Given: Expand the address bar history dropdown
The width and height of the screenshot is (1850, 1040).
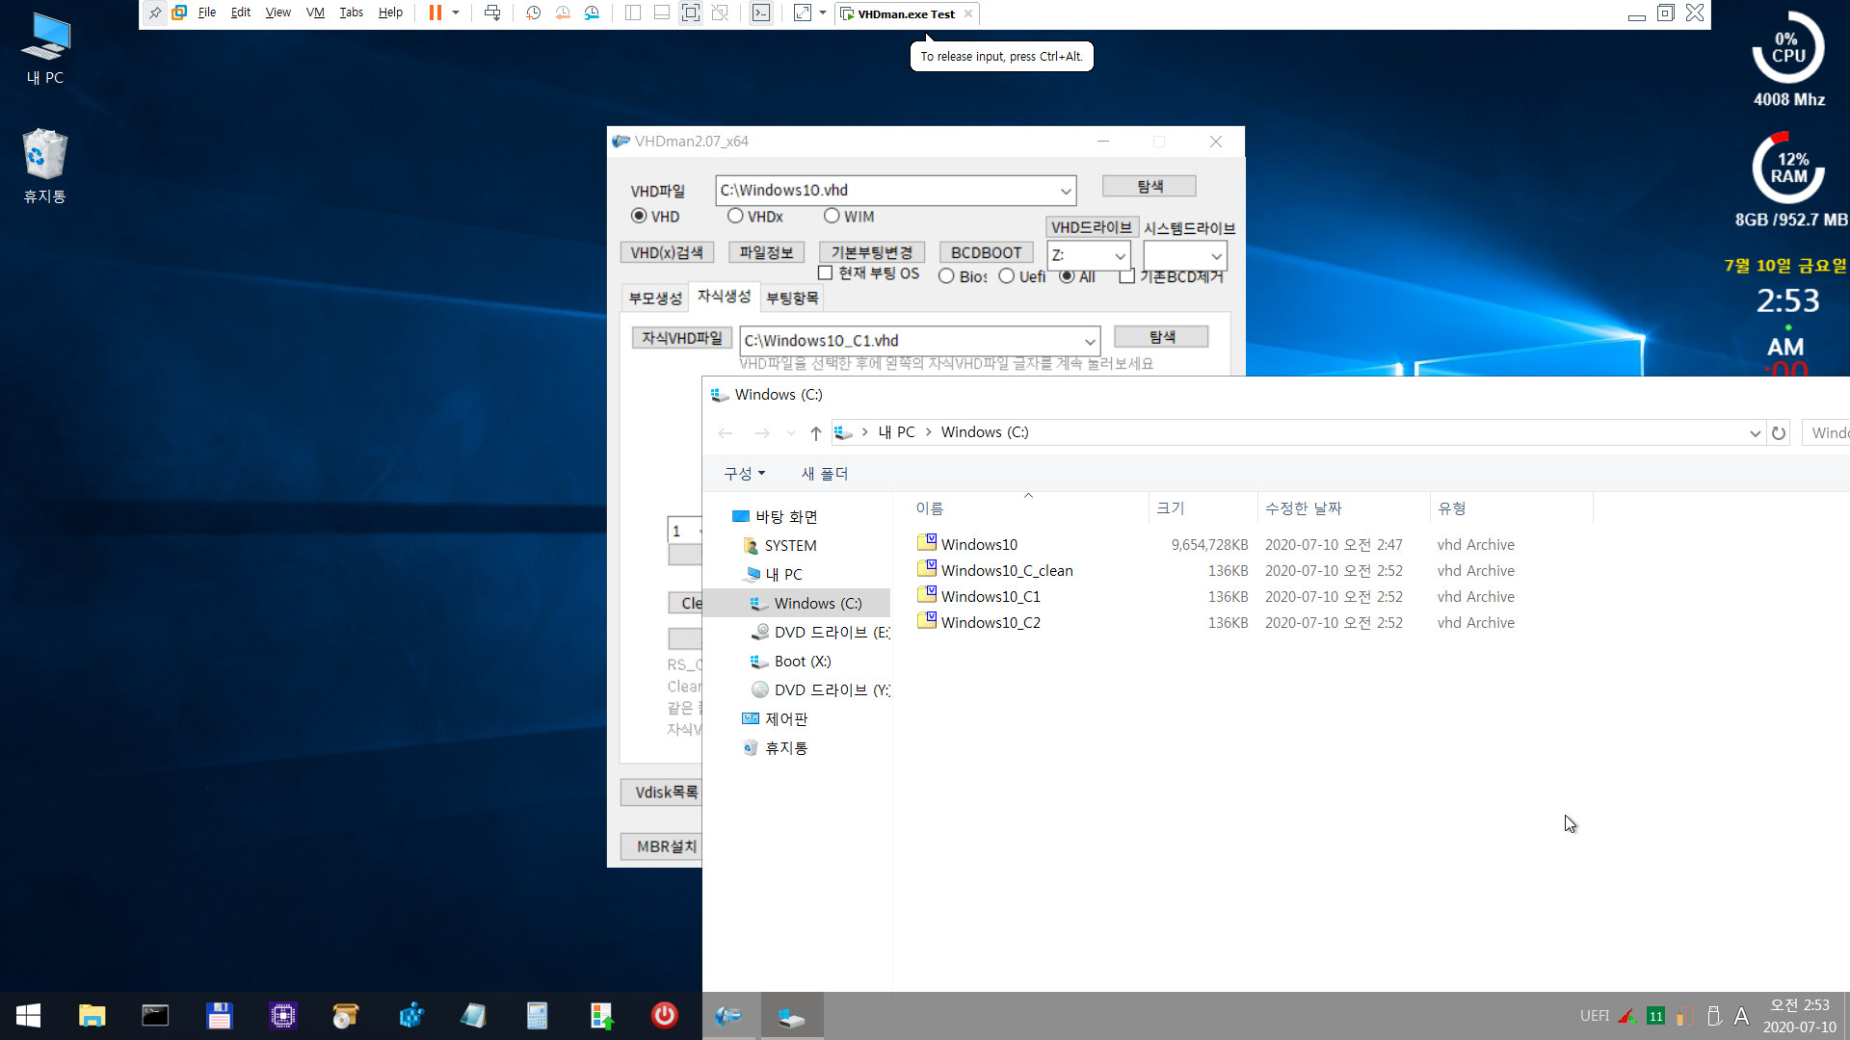Looking at the screenshot, I should coord(1755,433).
